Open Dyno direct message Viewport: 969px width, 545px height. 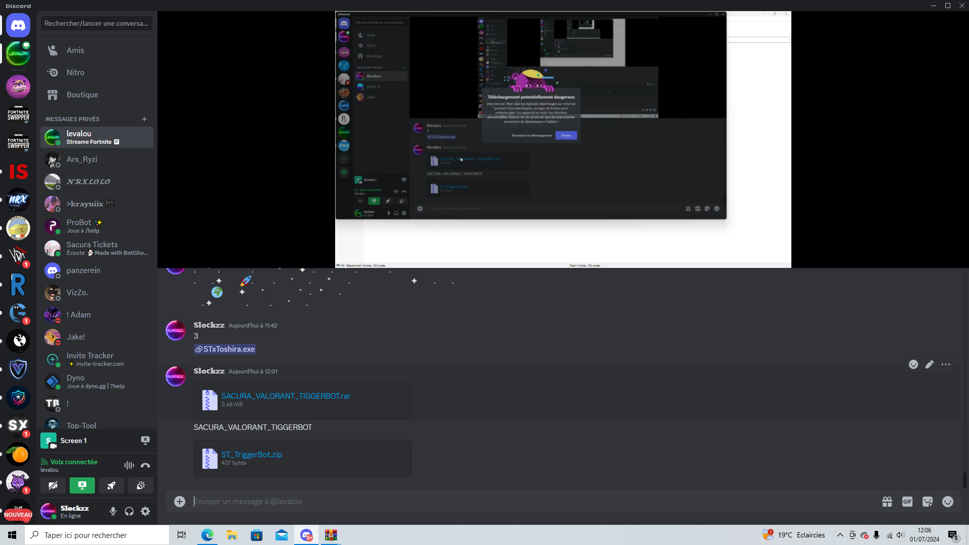coord(97,381)
